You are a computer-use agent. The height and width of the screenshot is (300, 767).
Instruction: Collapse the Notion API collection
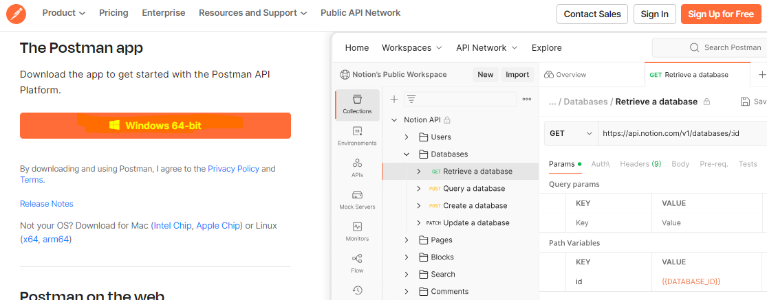tap(393, 120)
